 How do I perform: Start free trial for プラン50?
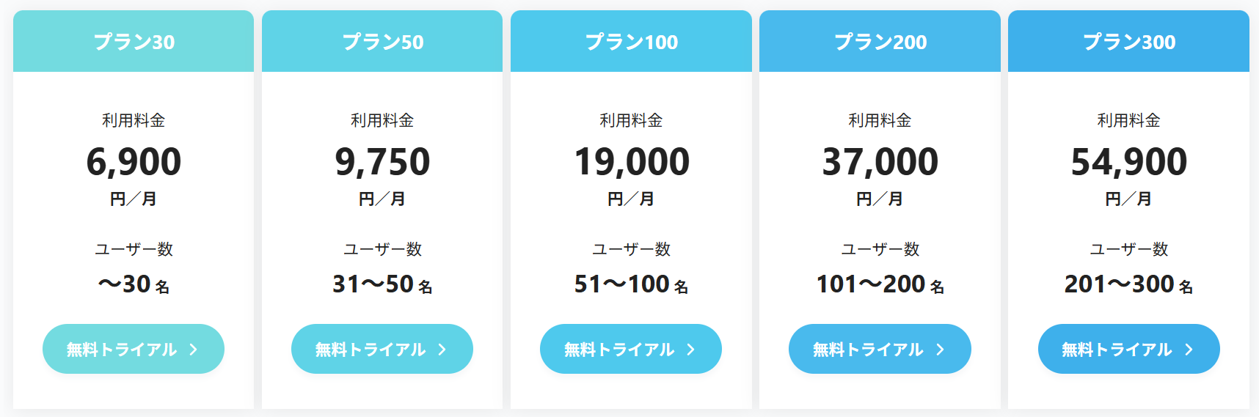tap(382, 349)
